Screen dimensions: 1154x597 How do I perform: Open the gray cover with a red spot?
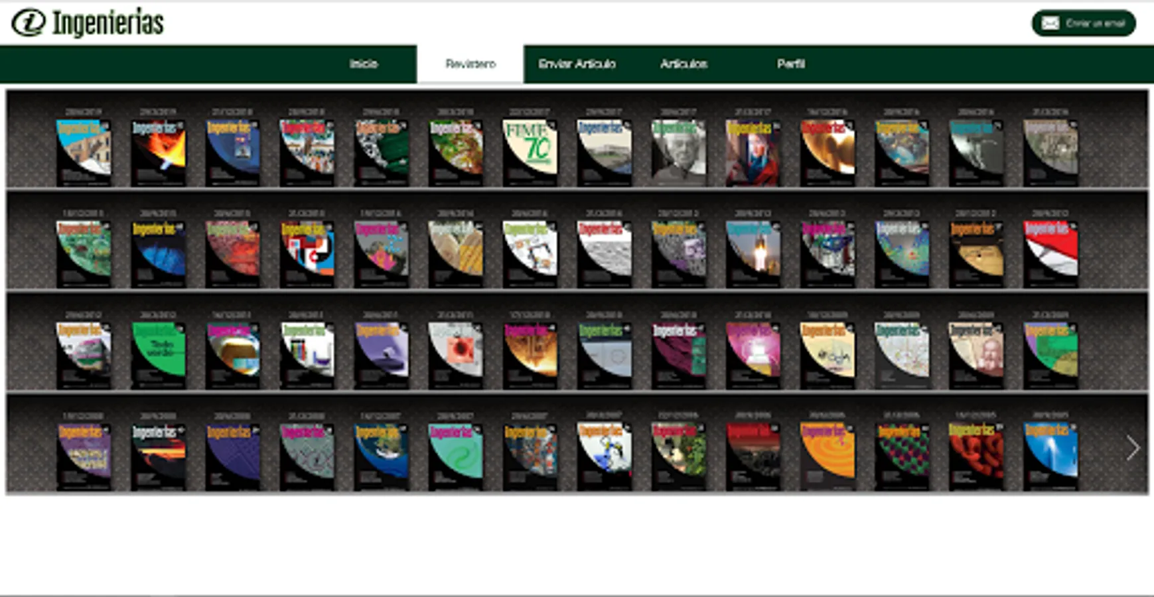[x=455, y=356]
